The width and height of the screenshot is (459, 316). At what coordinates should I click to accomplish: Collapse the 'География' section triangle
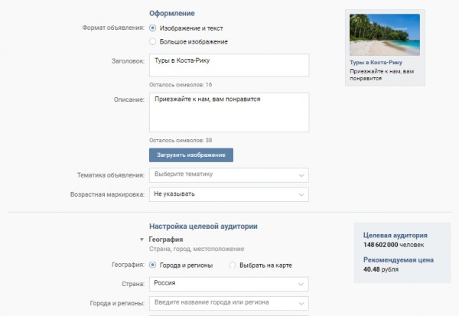click(x=142, y=239)
